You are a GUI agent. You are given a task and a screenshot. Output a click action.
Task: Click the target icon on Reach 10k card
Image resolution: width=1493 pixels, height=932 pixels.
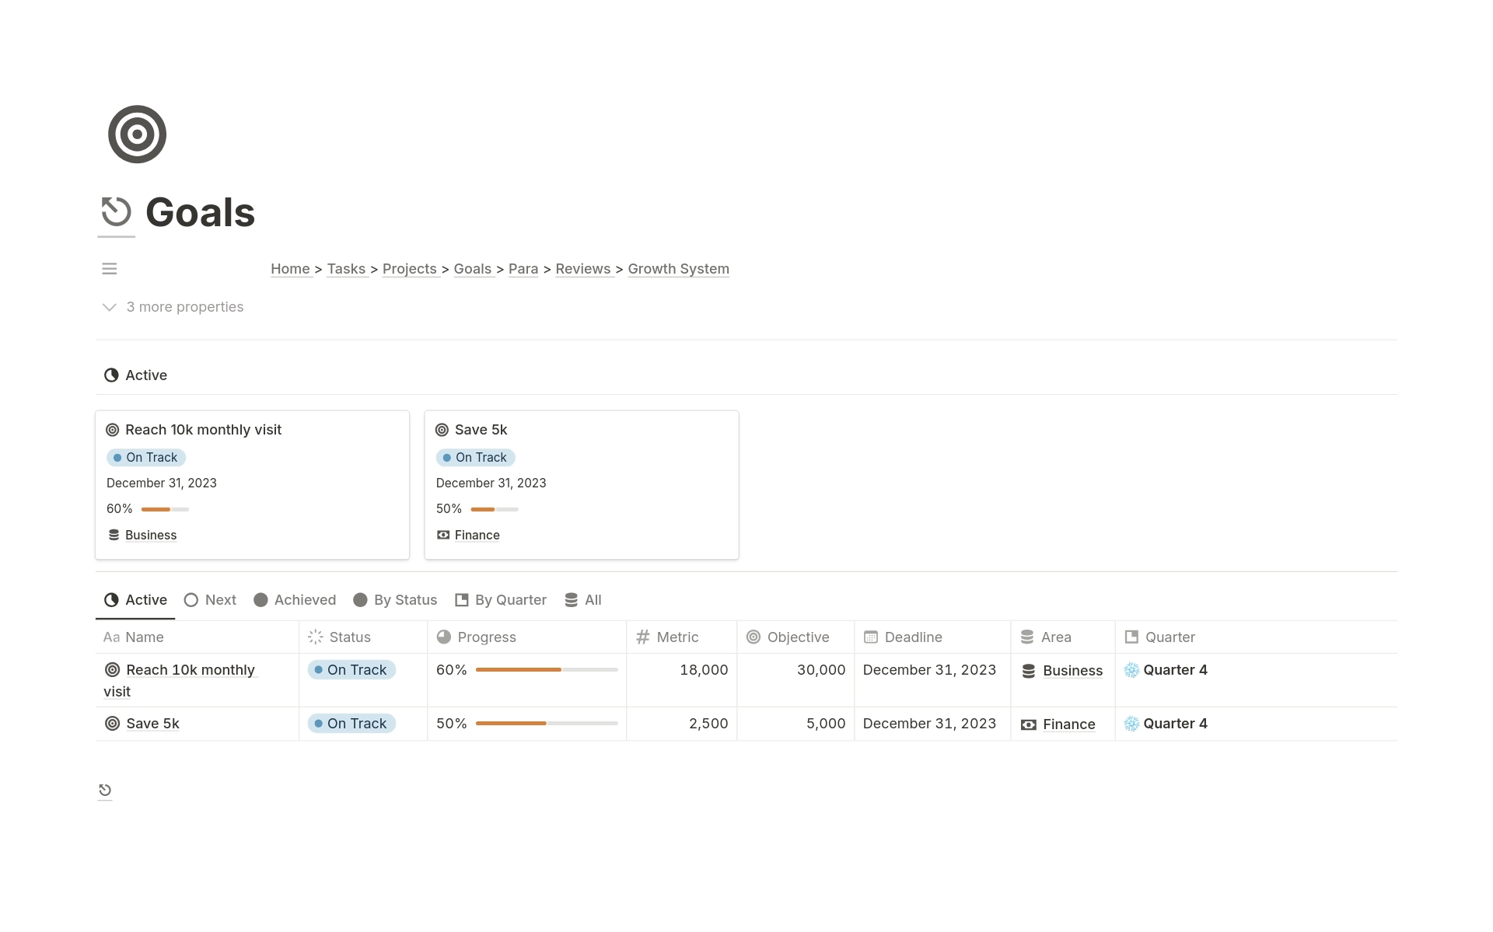(112, 428)
